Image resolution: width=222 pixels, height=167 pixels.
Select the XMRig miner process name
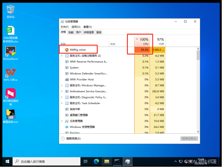(x=78, y=50)
